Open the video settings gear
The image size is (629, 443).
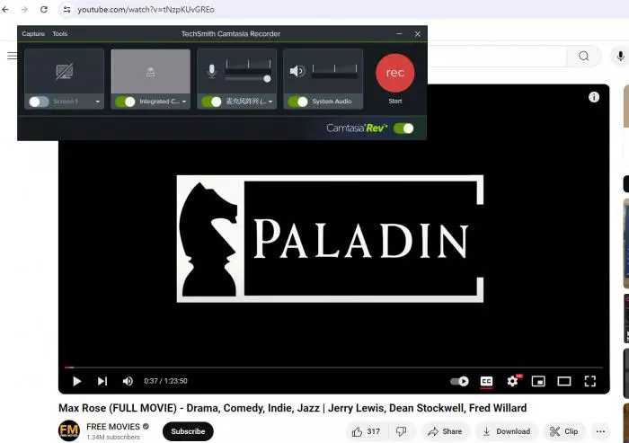[x=512, y=381]
